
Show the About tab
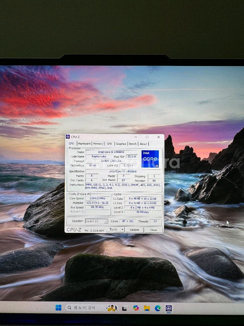pos(143,144)
